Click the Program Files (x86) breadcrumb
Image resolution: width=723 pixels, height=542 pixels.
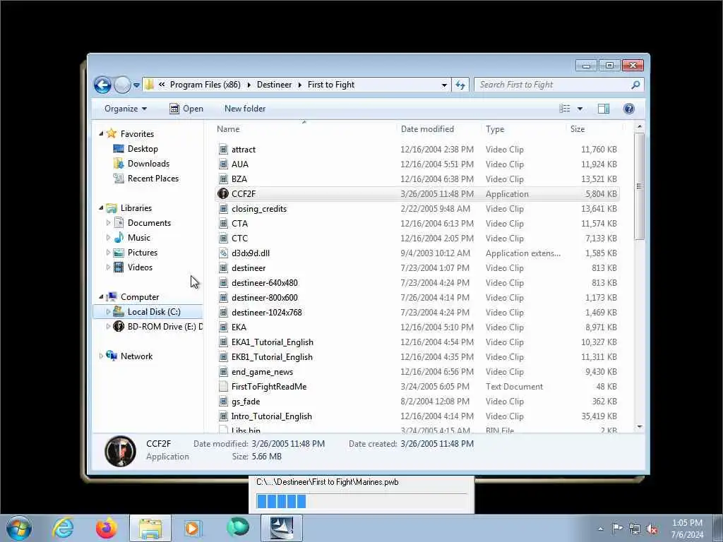(x=205, y=85)
